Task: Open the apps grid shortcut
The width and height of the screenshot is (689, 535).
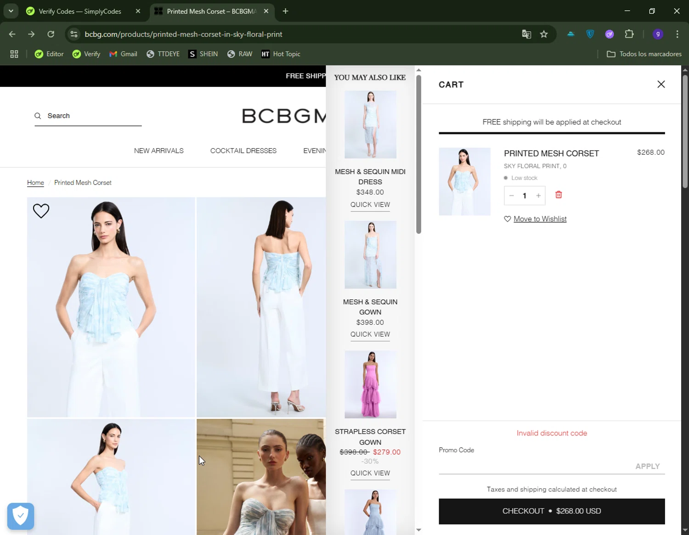Action: 14,54
